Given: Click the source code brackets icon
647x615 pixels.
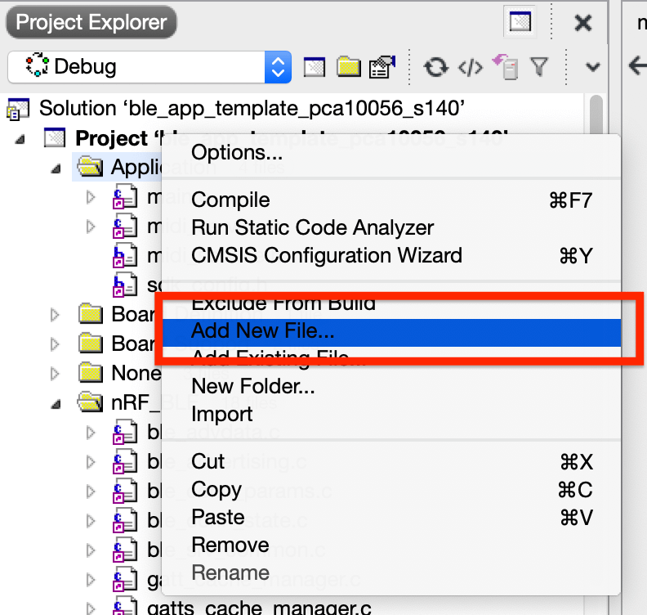Looking at the screenshot, I should 470,67.
